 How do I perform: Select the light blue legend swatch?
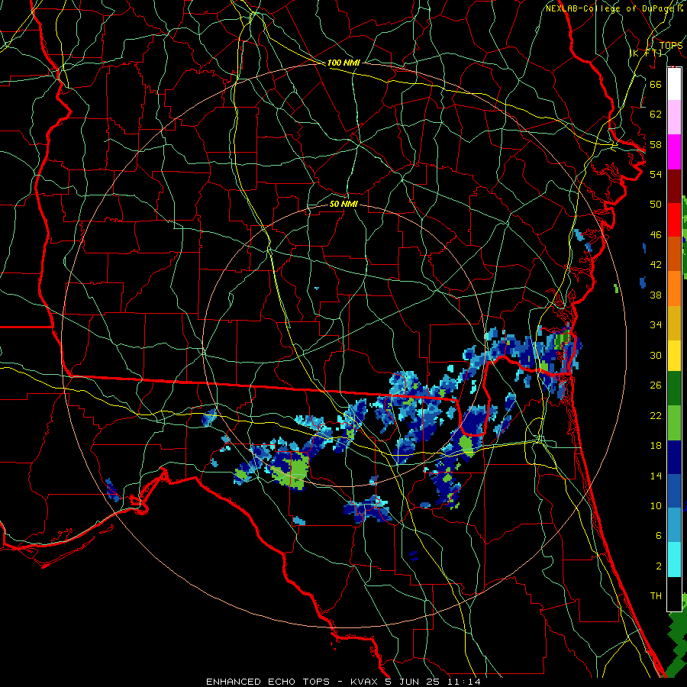click(x=674, y=525)
